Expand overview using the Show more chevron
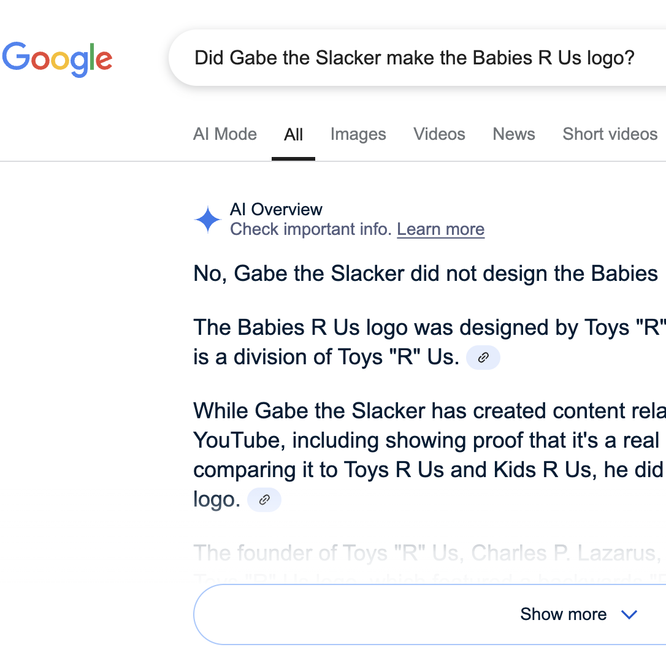The image size is (666, 666). pos(629,614)
